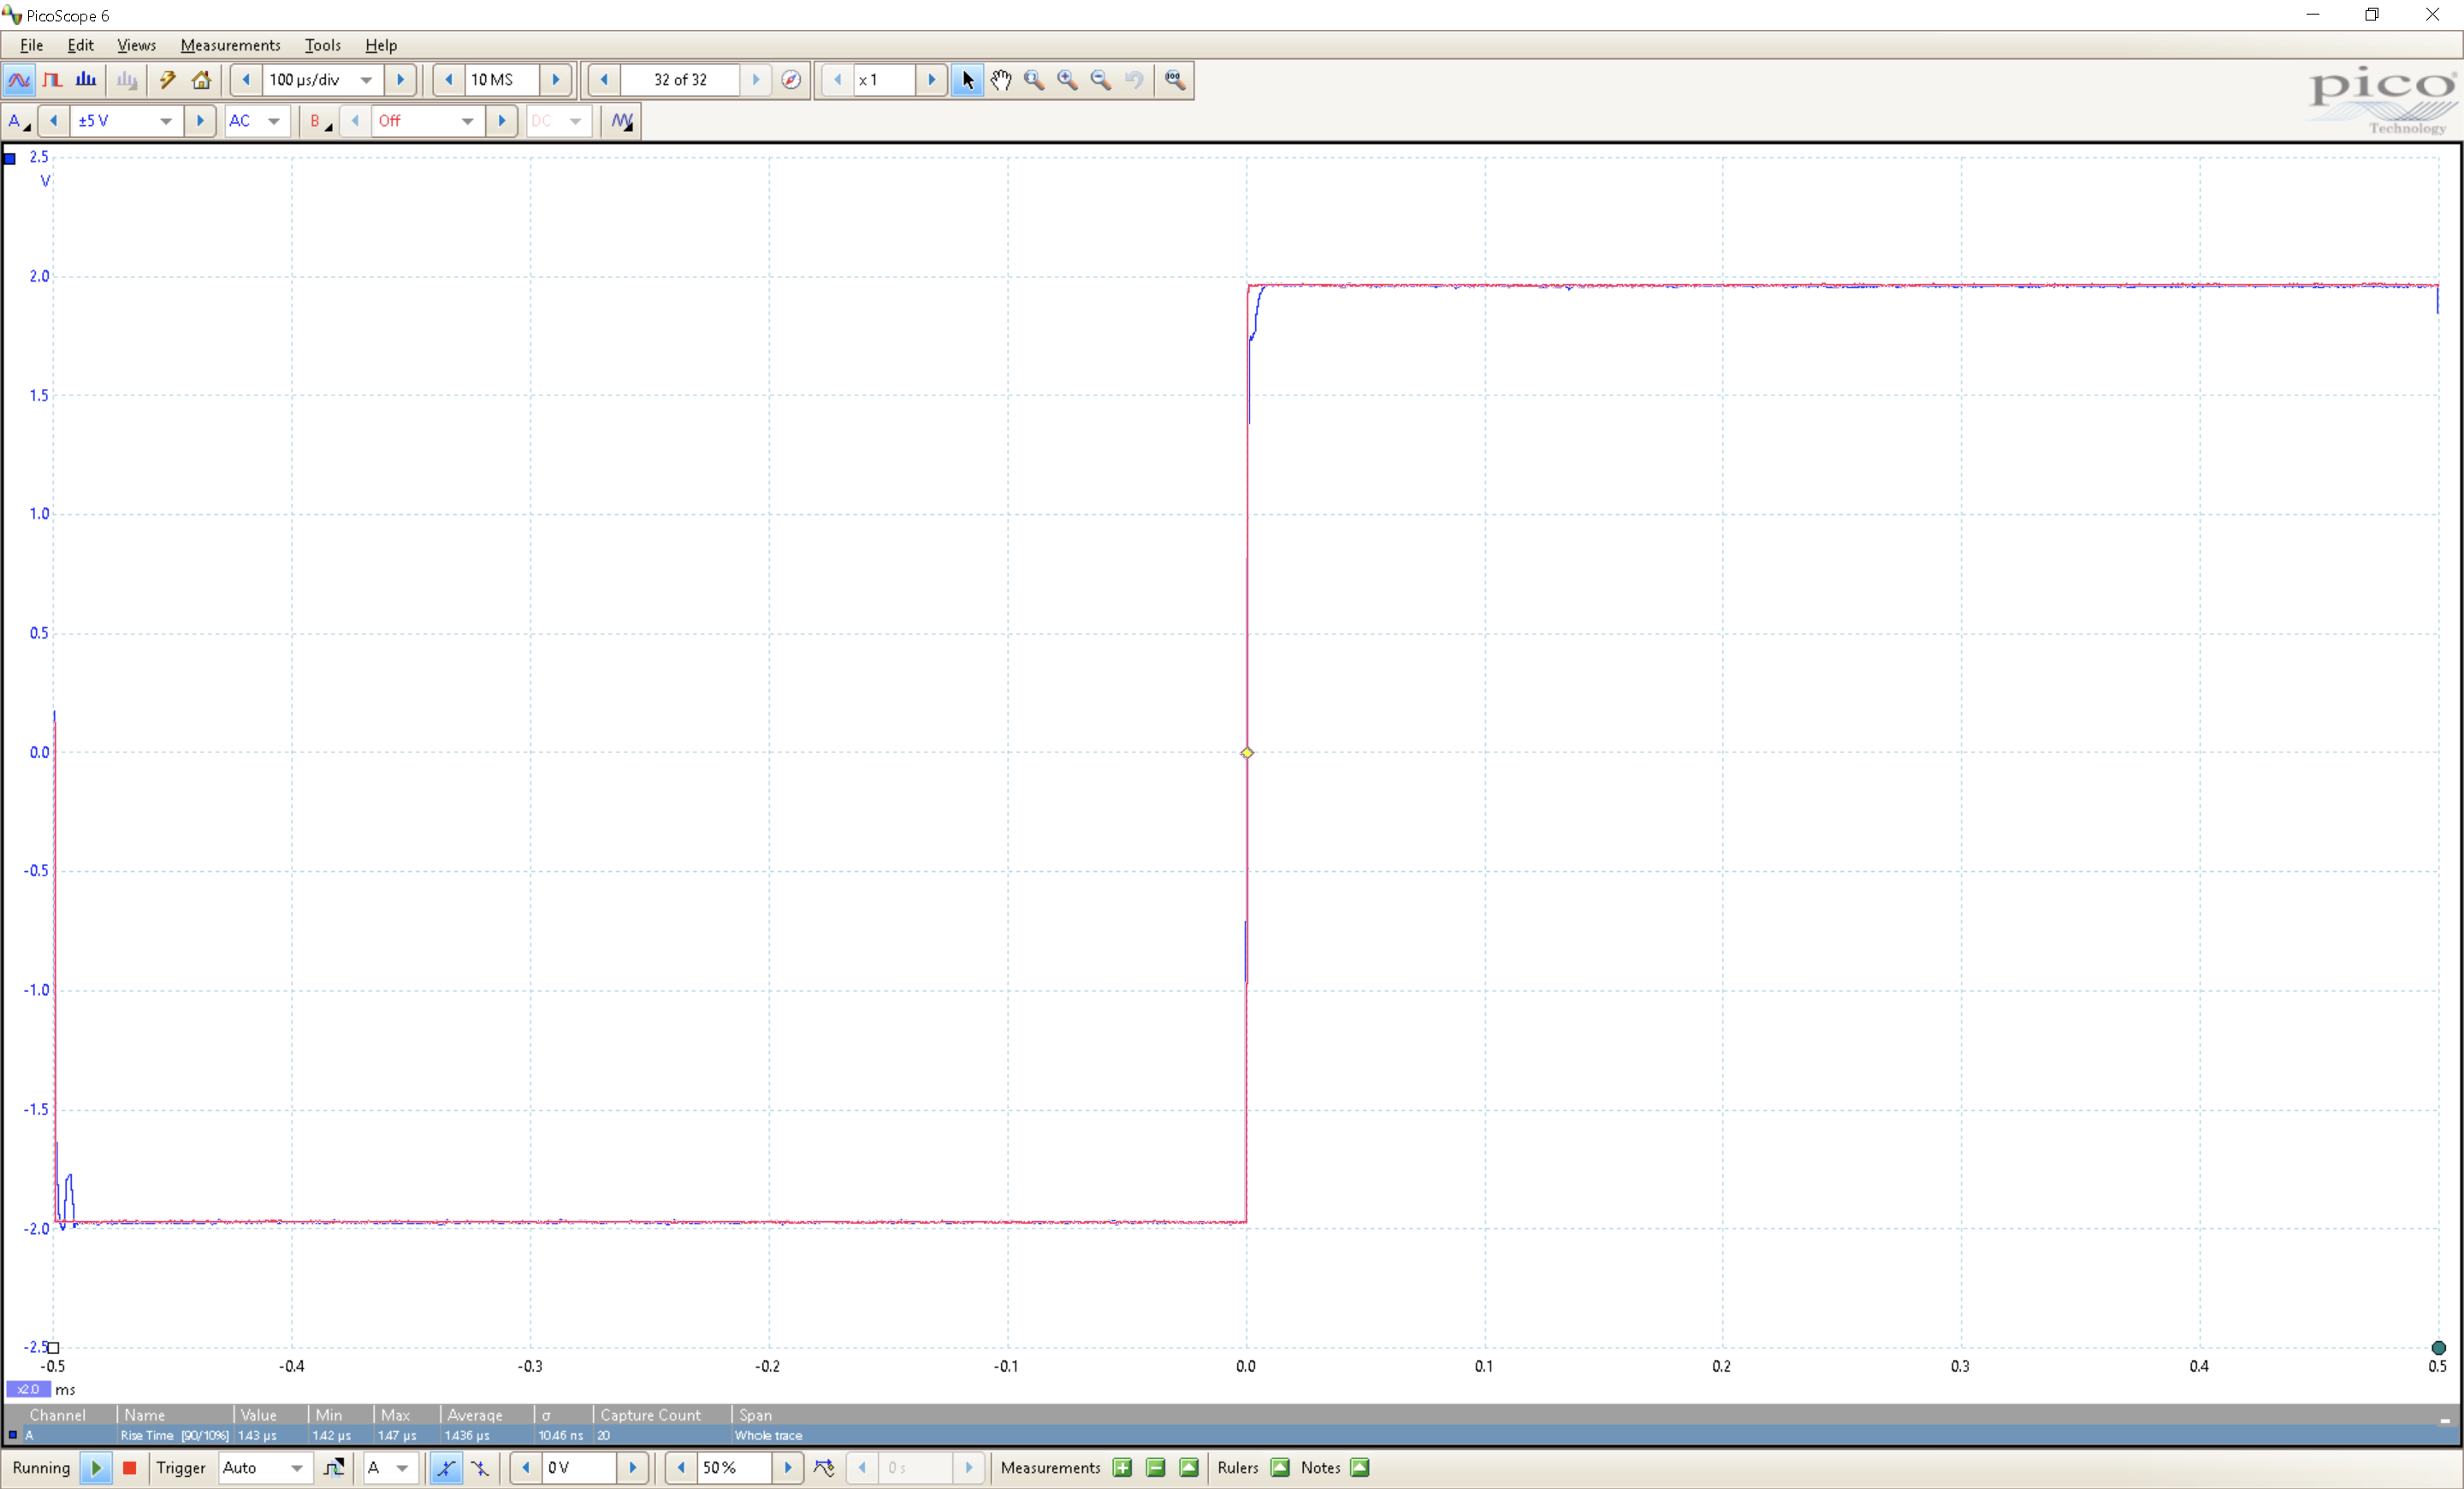Click the Home startup settings icon

point(201,80)
